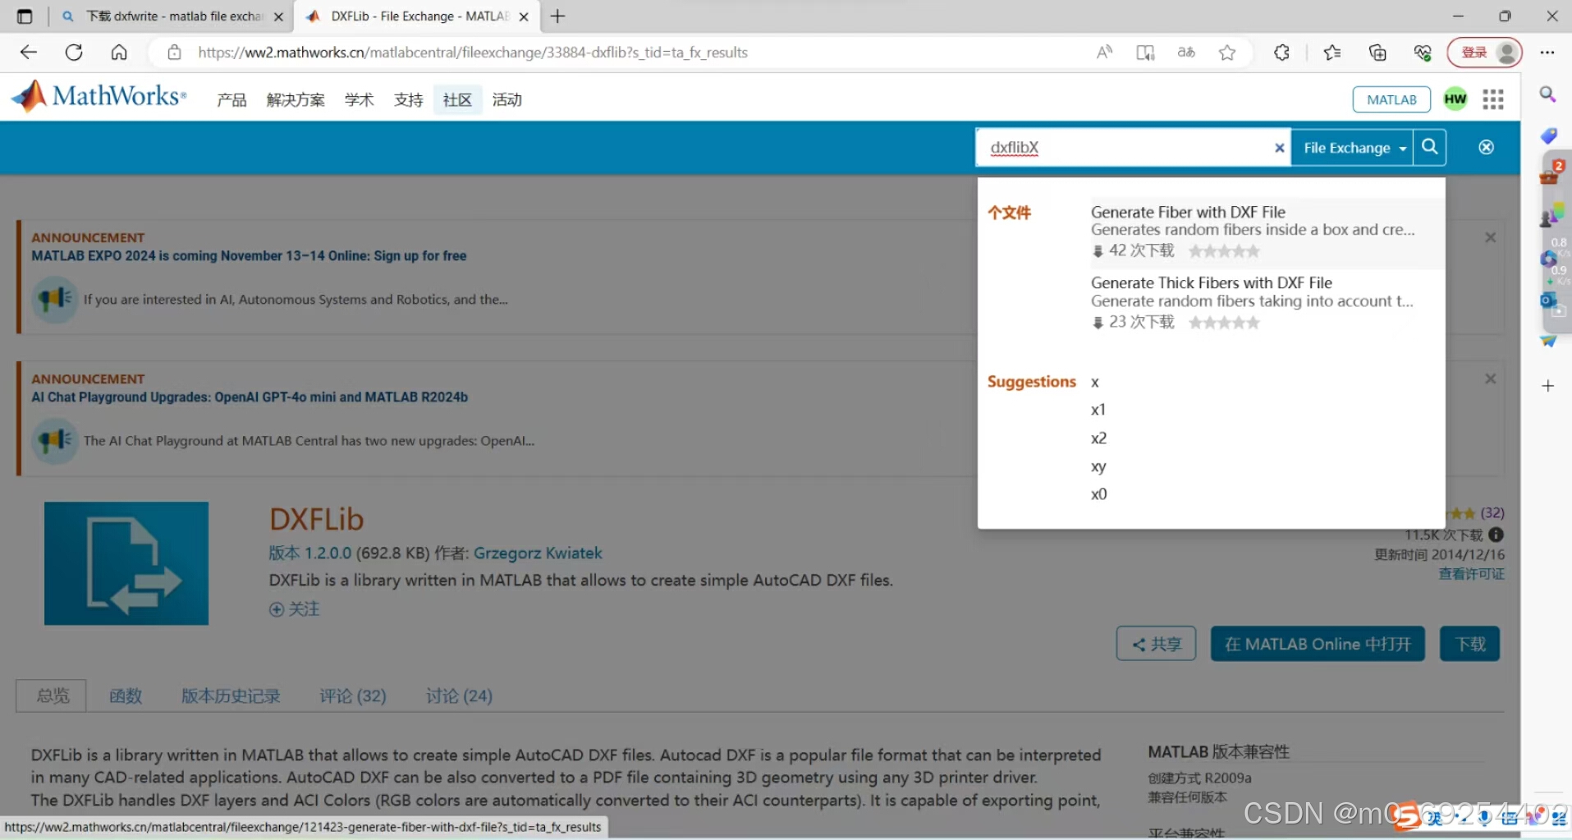Switch to the 评论 (32) tab
This screenshot has height=840, width=1572.
(x=353, y=696)
